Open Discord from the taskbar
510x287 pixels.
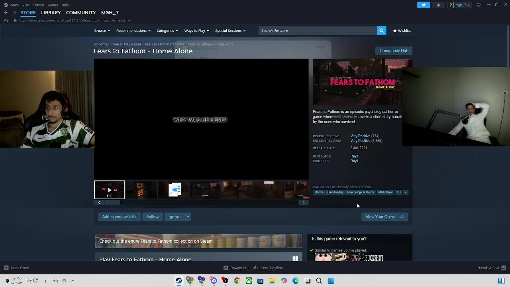[214, 281]
